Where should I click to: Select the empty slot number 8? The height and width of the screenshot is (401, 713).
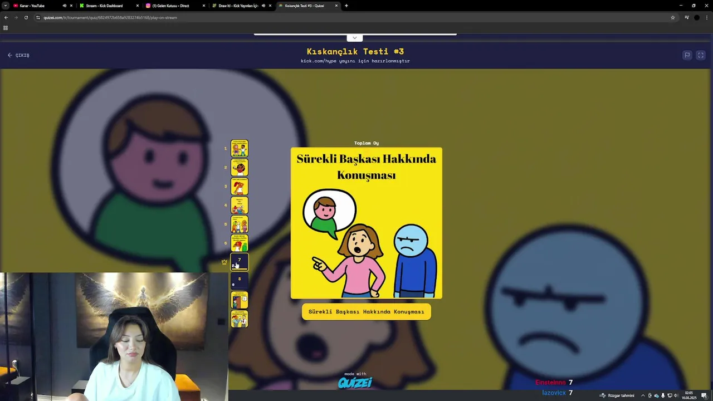point(240,281)
